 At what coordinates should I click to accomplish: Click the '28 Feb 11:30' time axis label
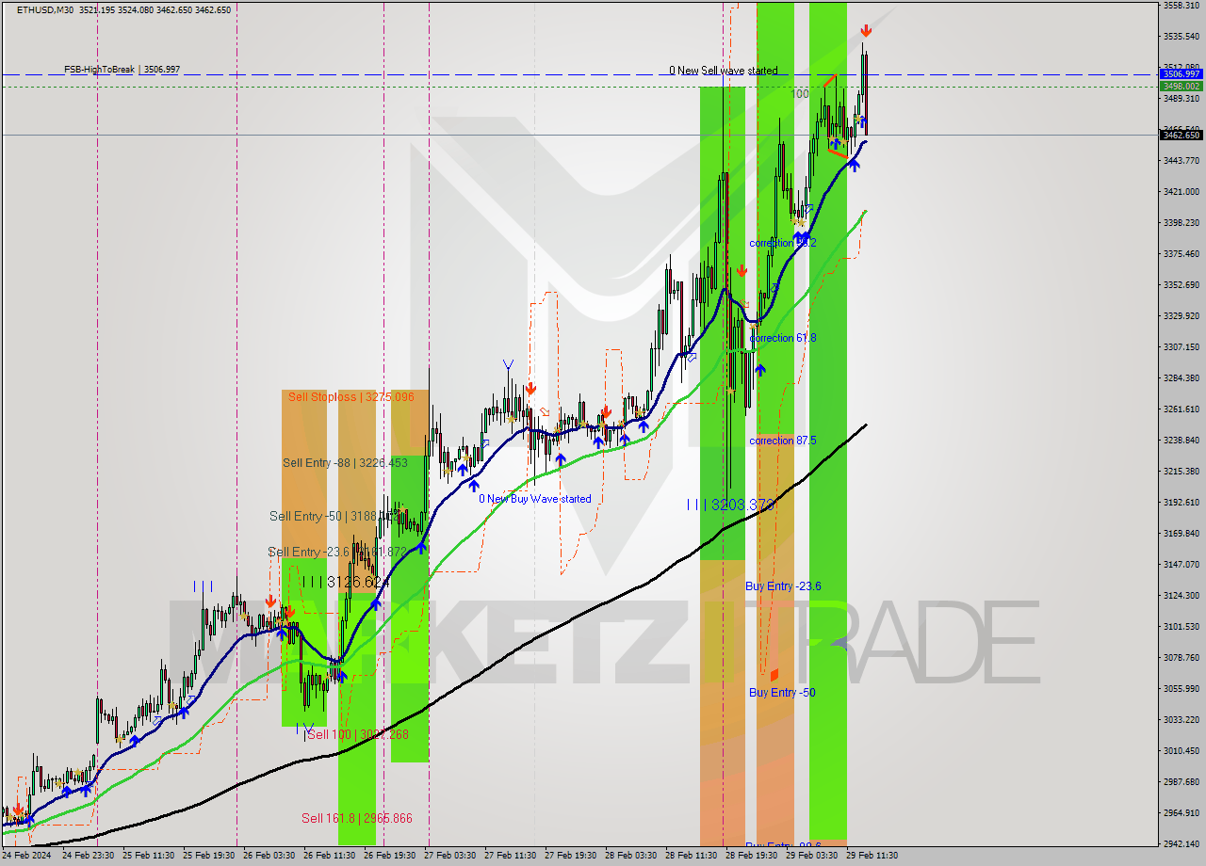click(691, 856)
